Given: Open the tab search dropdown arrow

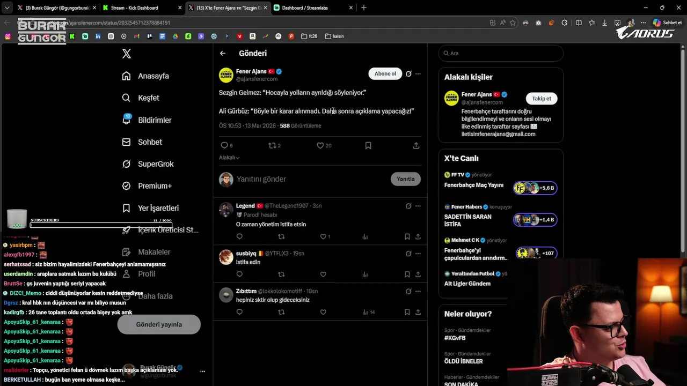Looking at the screenshot, I should 7,8.
